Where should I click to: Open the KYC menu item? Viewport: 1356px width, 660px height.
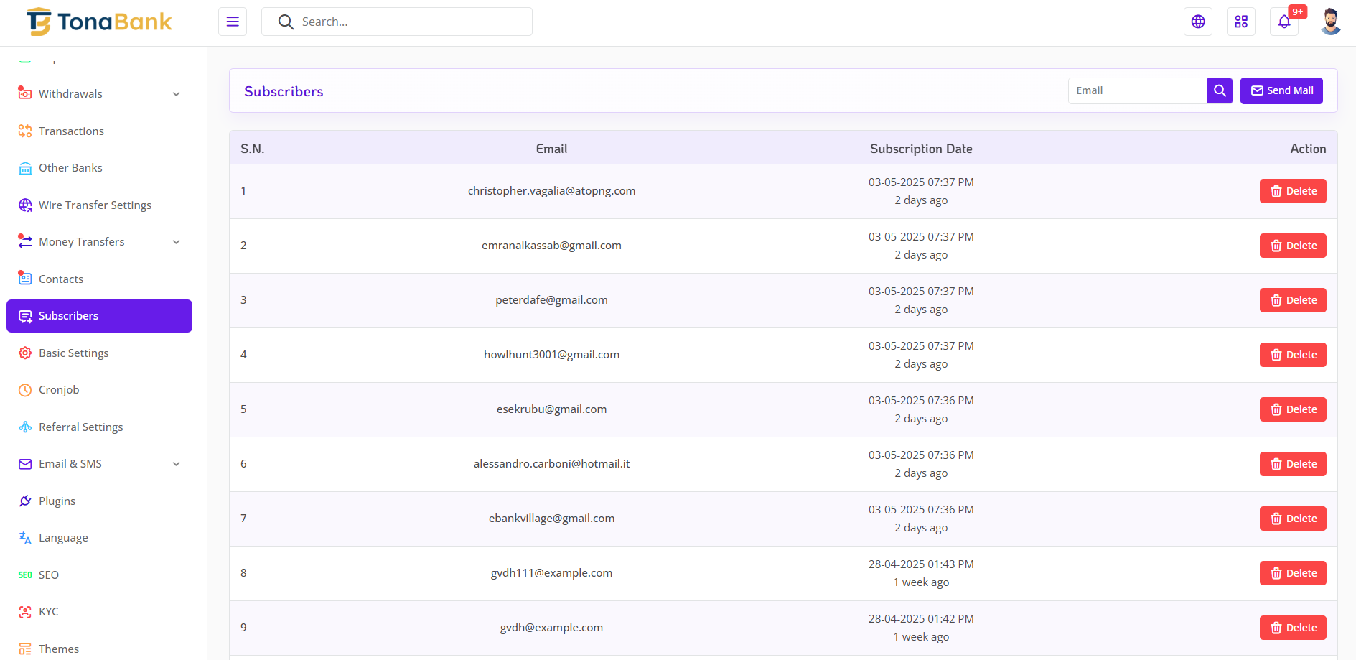[x=48, y=612]
